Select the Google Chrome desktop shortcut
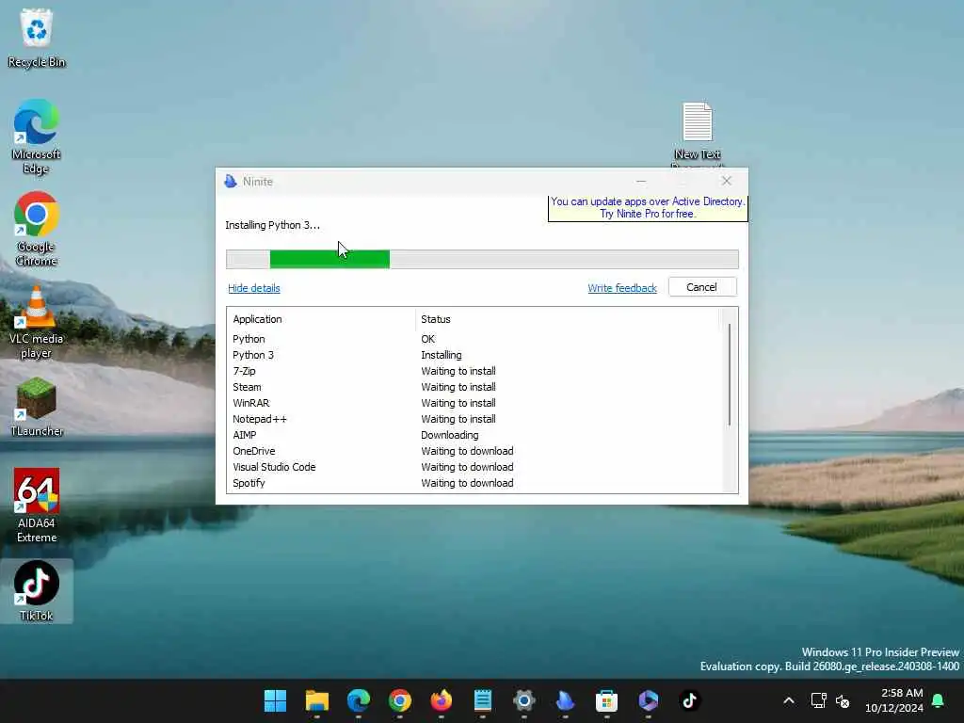Screen dimensions: 964x723 coord(37,229)
